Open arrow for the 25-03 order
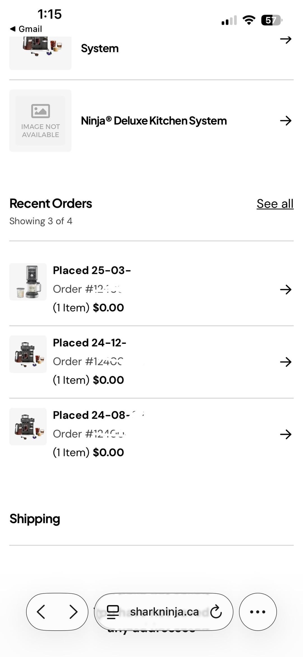This screenshot has width=303, height=657. point(286,289)
